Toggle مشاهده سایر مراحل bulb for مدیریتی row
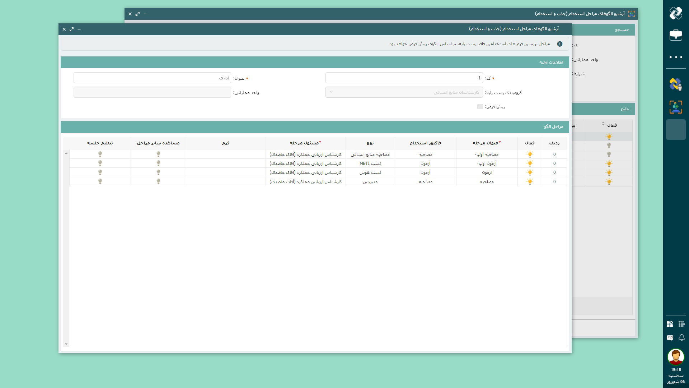Image resolution: width=689 pixels, height=388 pixels. pyautogui.click(x=158, y=181)
